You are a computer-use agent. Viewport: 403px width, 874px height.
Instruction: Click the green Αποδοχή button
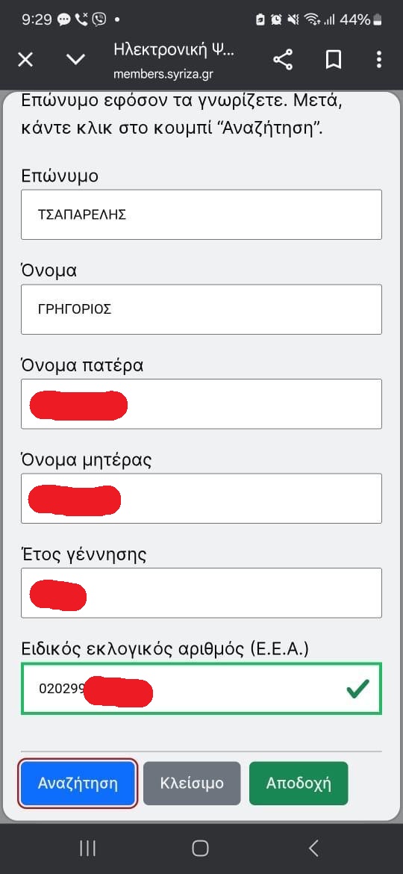pos(299,783)
